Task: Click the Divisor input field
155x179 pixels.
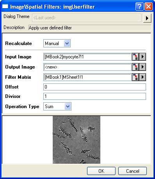Action: click(x=94, y=96)
